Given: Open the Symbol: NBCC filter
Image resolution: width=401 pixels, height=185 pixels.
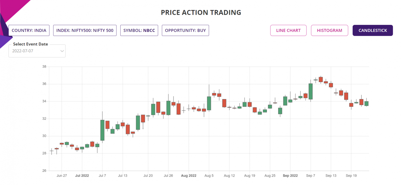Looking at the screenshot, I should (x=139, y=30).
